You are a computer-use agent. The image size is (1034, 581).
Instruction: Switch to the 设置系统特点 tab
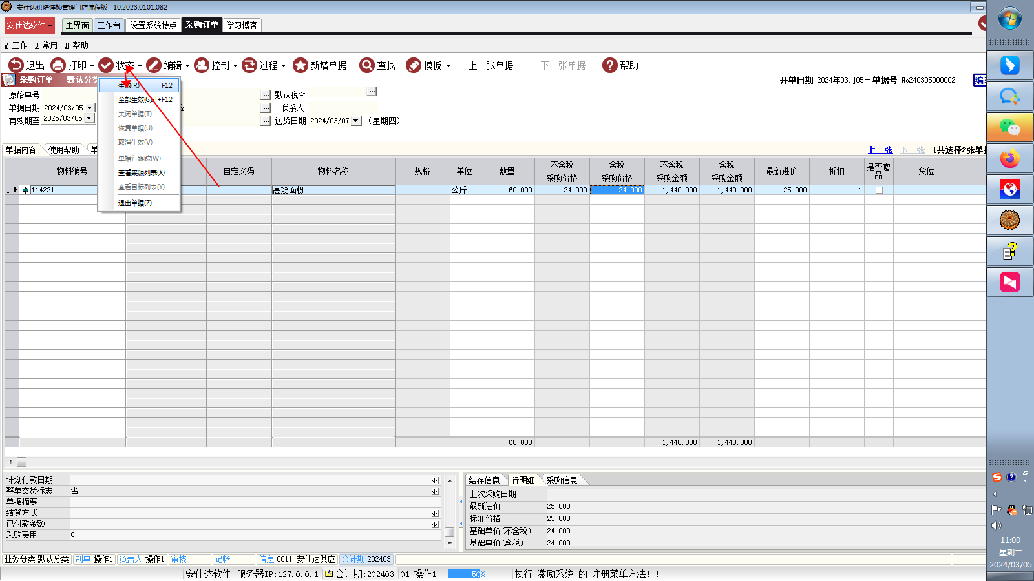[153, 25]
